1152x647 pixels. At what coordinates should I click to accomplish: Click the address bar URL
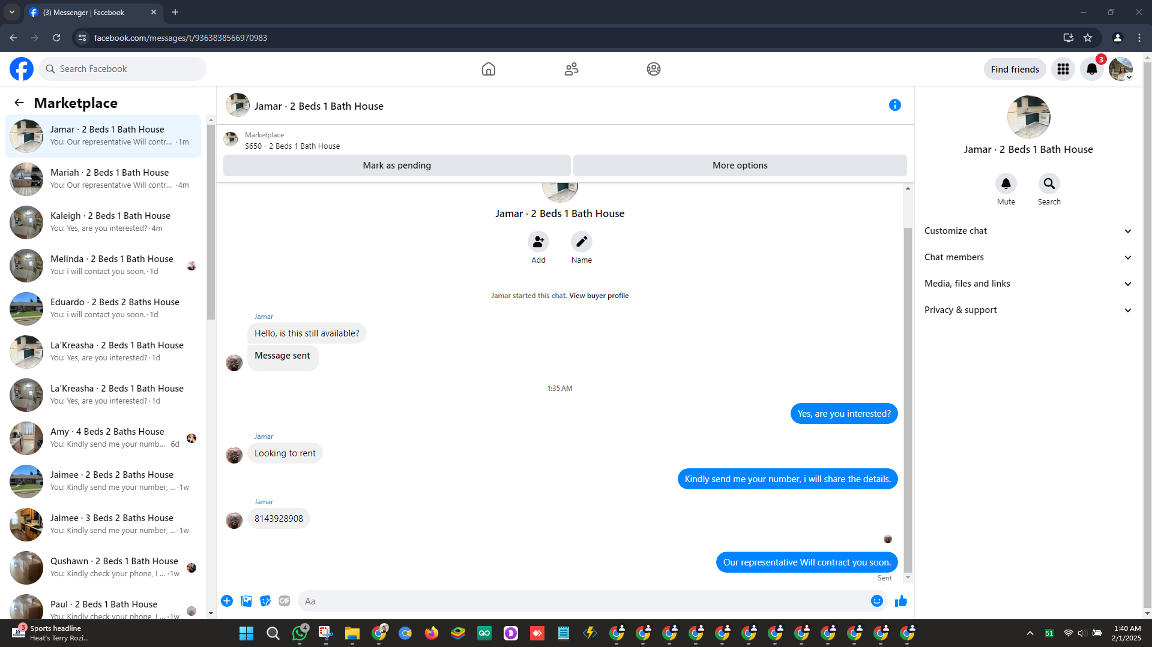click(181, 38)
